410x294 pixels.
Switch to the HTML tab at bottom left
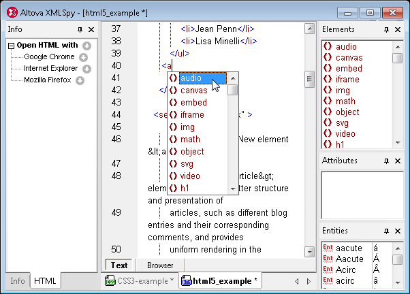[x=45, y=281]
